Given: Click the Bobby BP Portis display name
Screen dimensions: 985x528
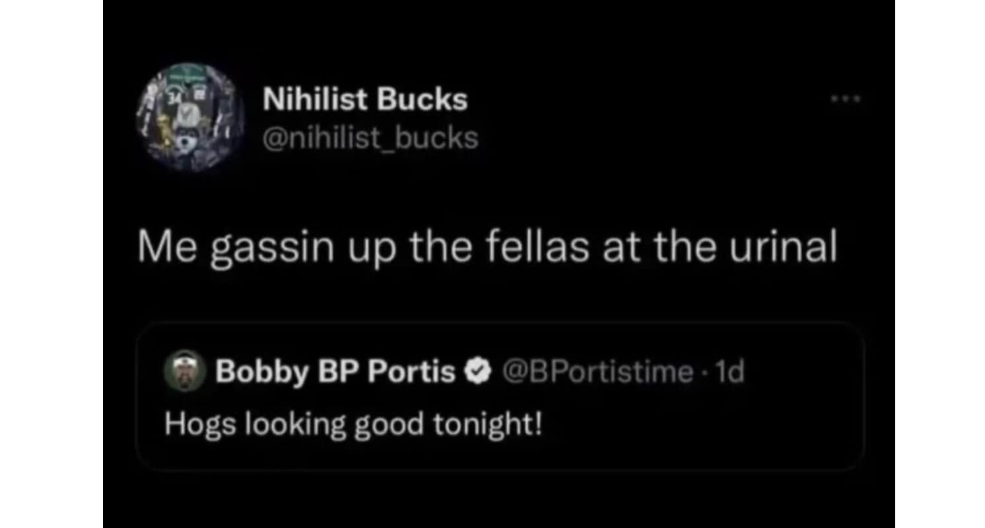Looking at the screenshot, I should (335, 373).
